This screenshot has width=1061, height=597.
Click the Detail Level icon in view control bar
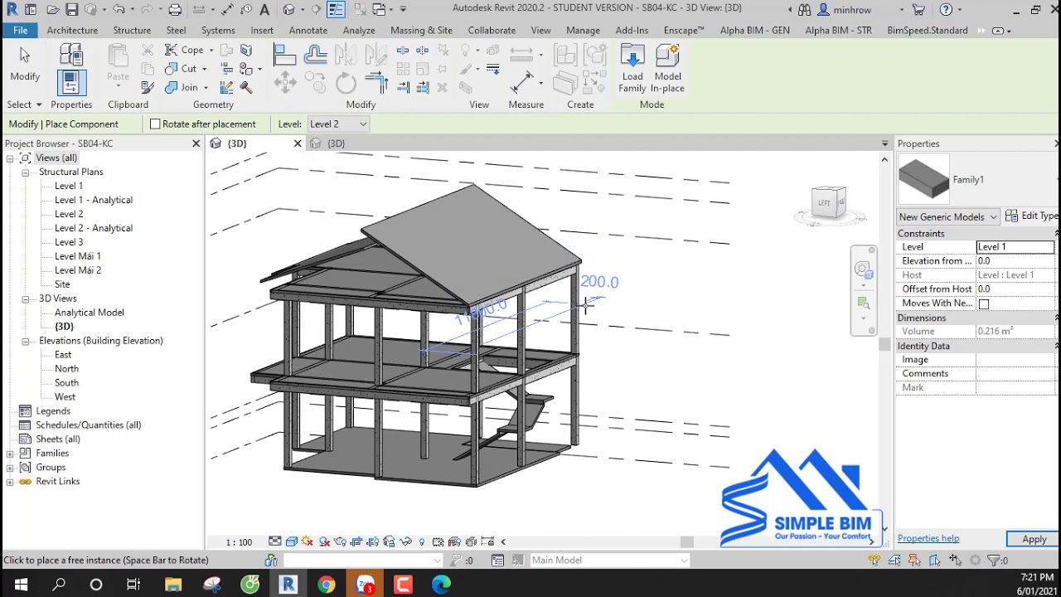(275, 542)
